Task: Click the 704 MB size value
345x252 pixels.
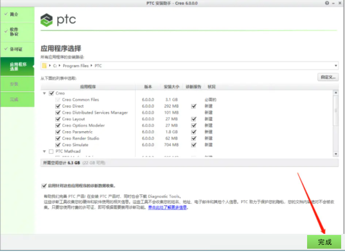Action: 171,145
